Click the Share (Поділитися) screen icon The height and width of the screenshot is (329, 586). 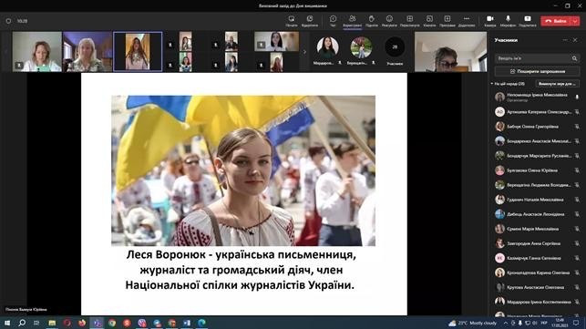tap(528, 21)
